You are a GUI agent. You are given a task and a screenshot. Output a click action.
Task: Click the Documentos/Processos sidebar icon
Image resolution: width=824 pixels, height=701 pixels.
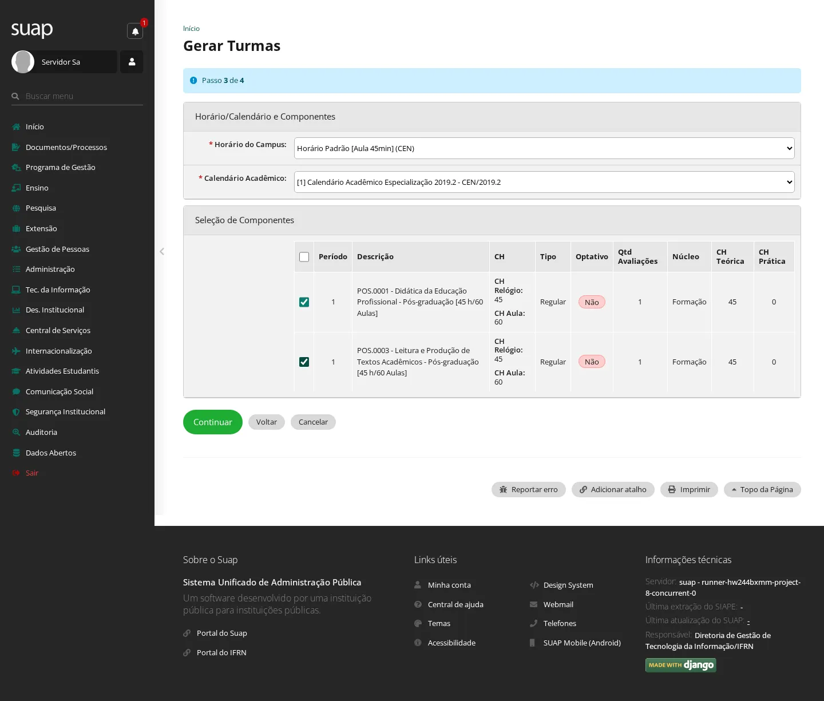click(x=16, y=147)
